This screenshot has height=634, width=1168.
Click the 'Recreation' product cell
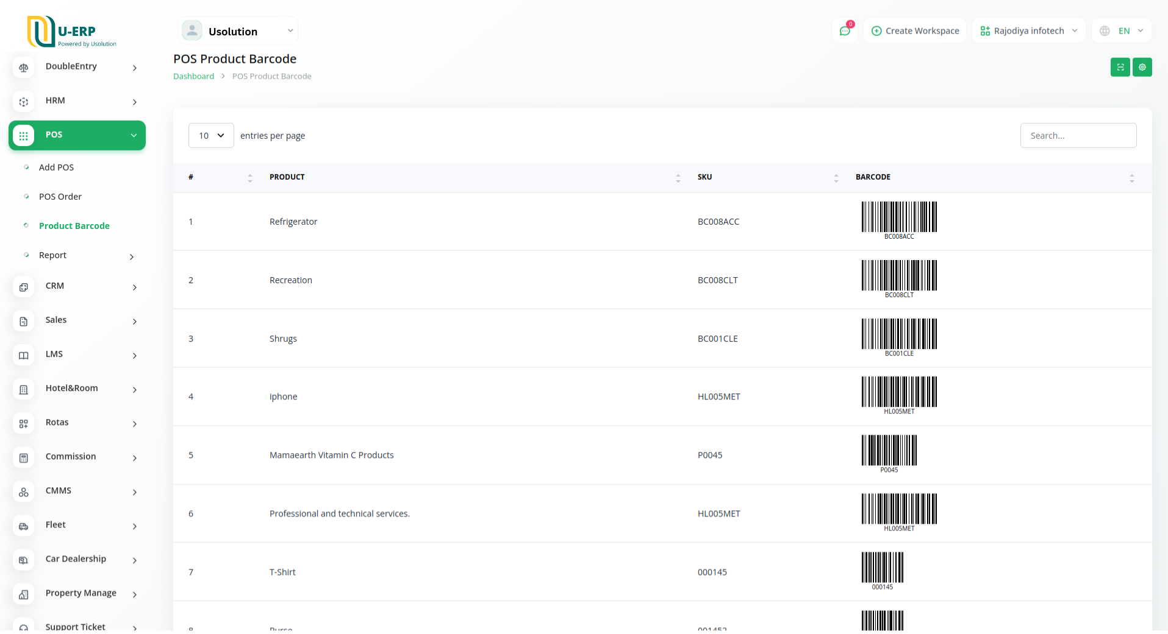(x=291, y=280)
